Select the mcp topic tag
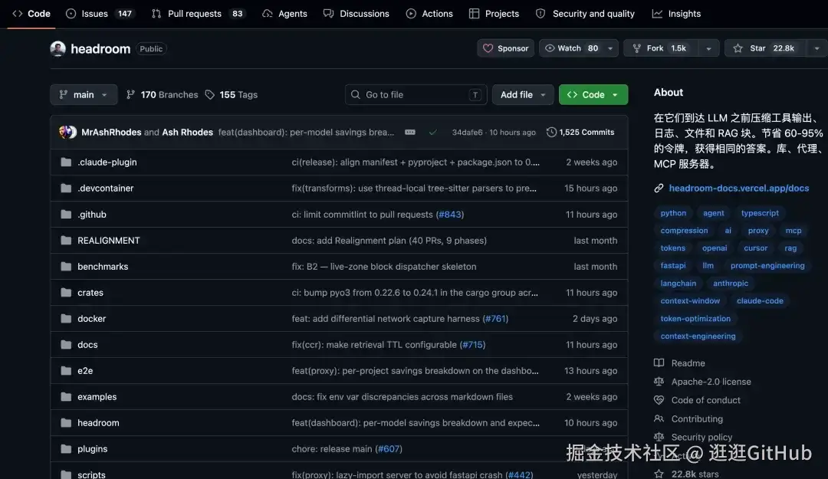The height and width of the screenshot is (479, 828). 793,230
